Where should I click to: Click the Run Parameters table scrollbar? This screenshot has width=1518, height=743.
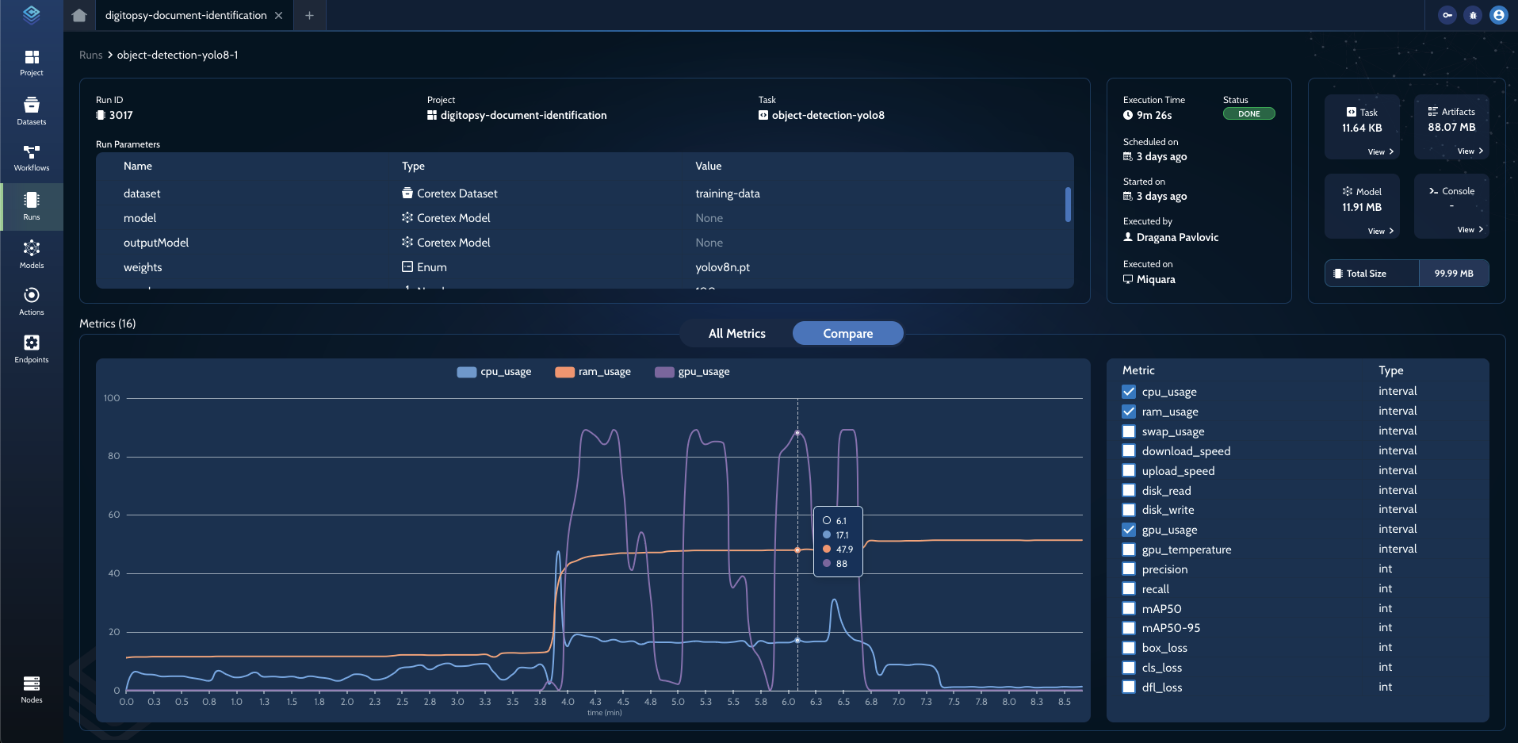pyautogui.click(x=1068, y=205)
